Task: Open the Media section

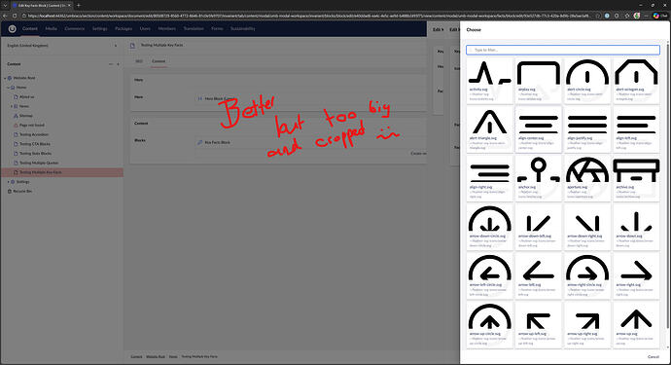Action: click(x=51, y=28)
